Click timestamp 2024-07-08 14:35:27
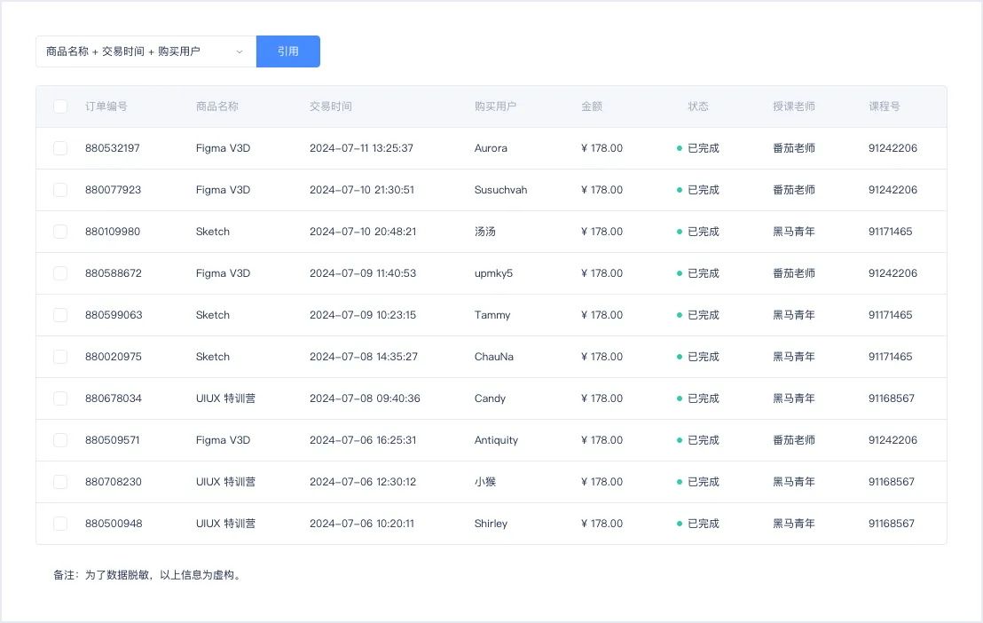The image size is (983, 623). point(364,357)
